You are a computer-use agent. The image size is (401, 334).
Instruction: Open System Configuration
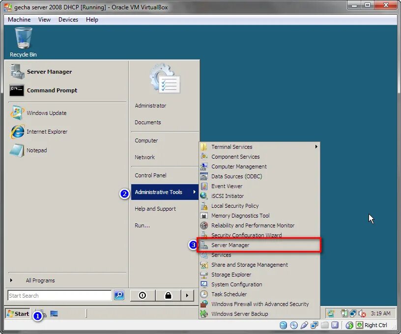(259, 284)
